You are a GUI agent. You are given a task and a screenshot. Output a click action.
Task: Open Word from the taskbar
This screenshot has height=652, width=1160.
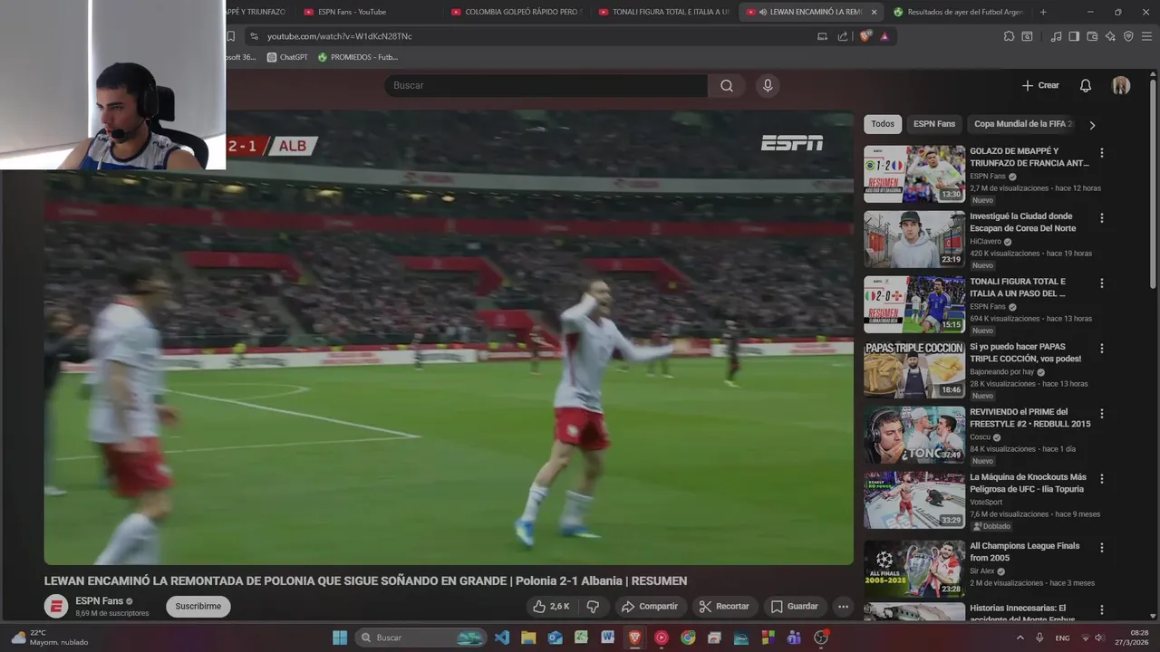(608, 638)
